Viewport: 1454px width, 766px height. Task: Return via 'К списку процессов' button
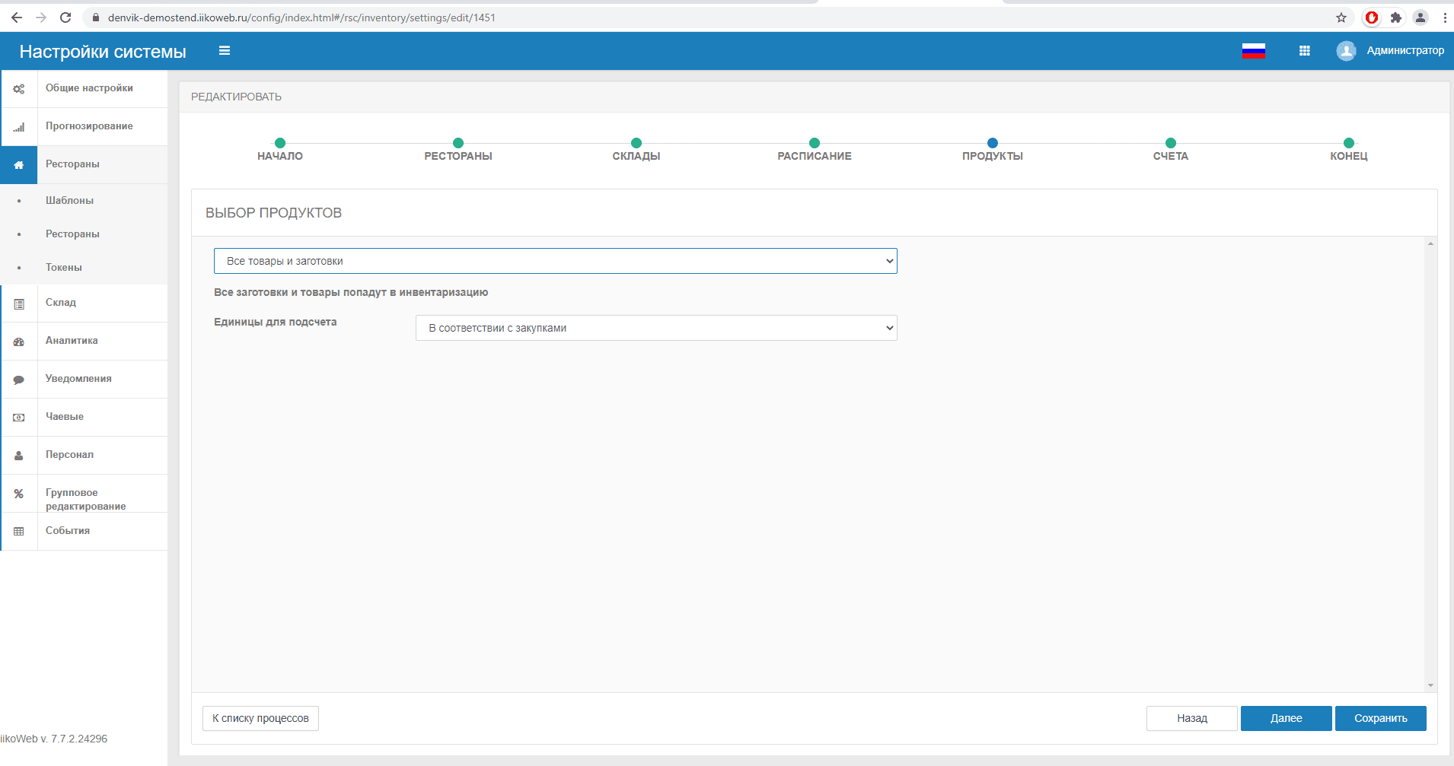[x=260, y=718]
